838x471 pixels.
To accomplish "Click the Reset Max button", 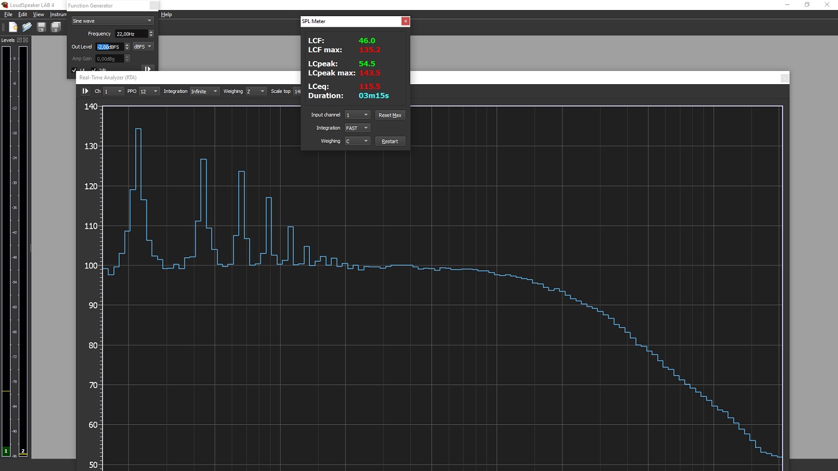I will pyautogui.click(x=390, y=115).
